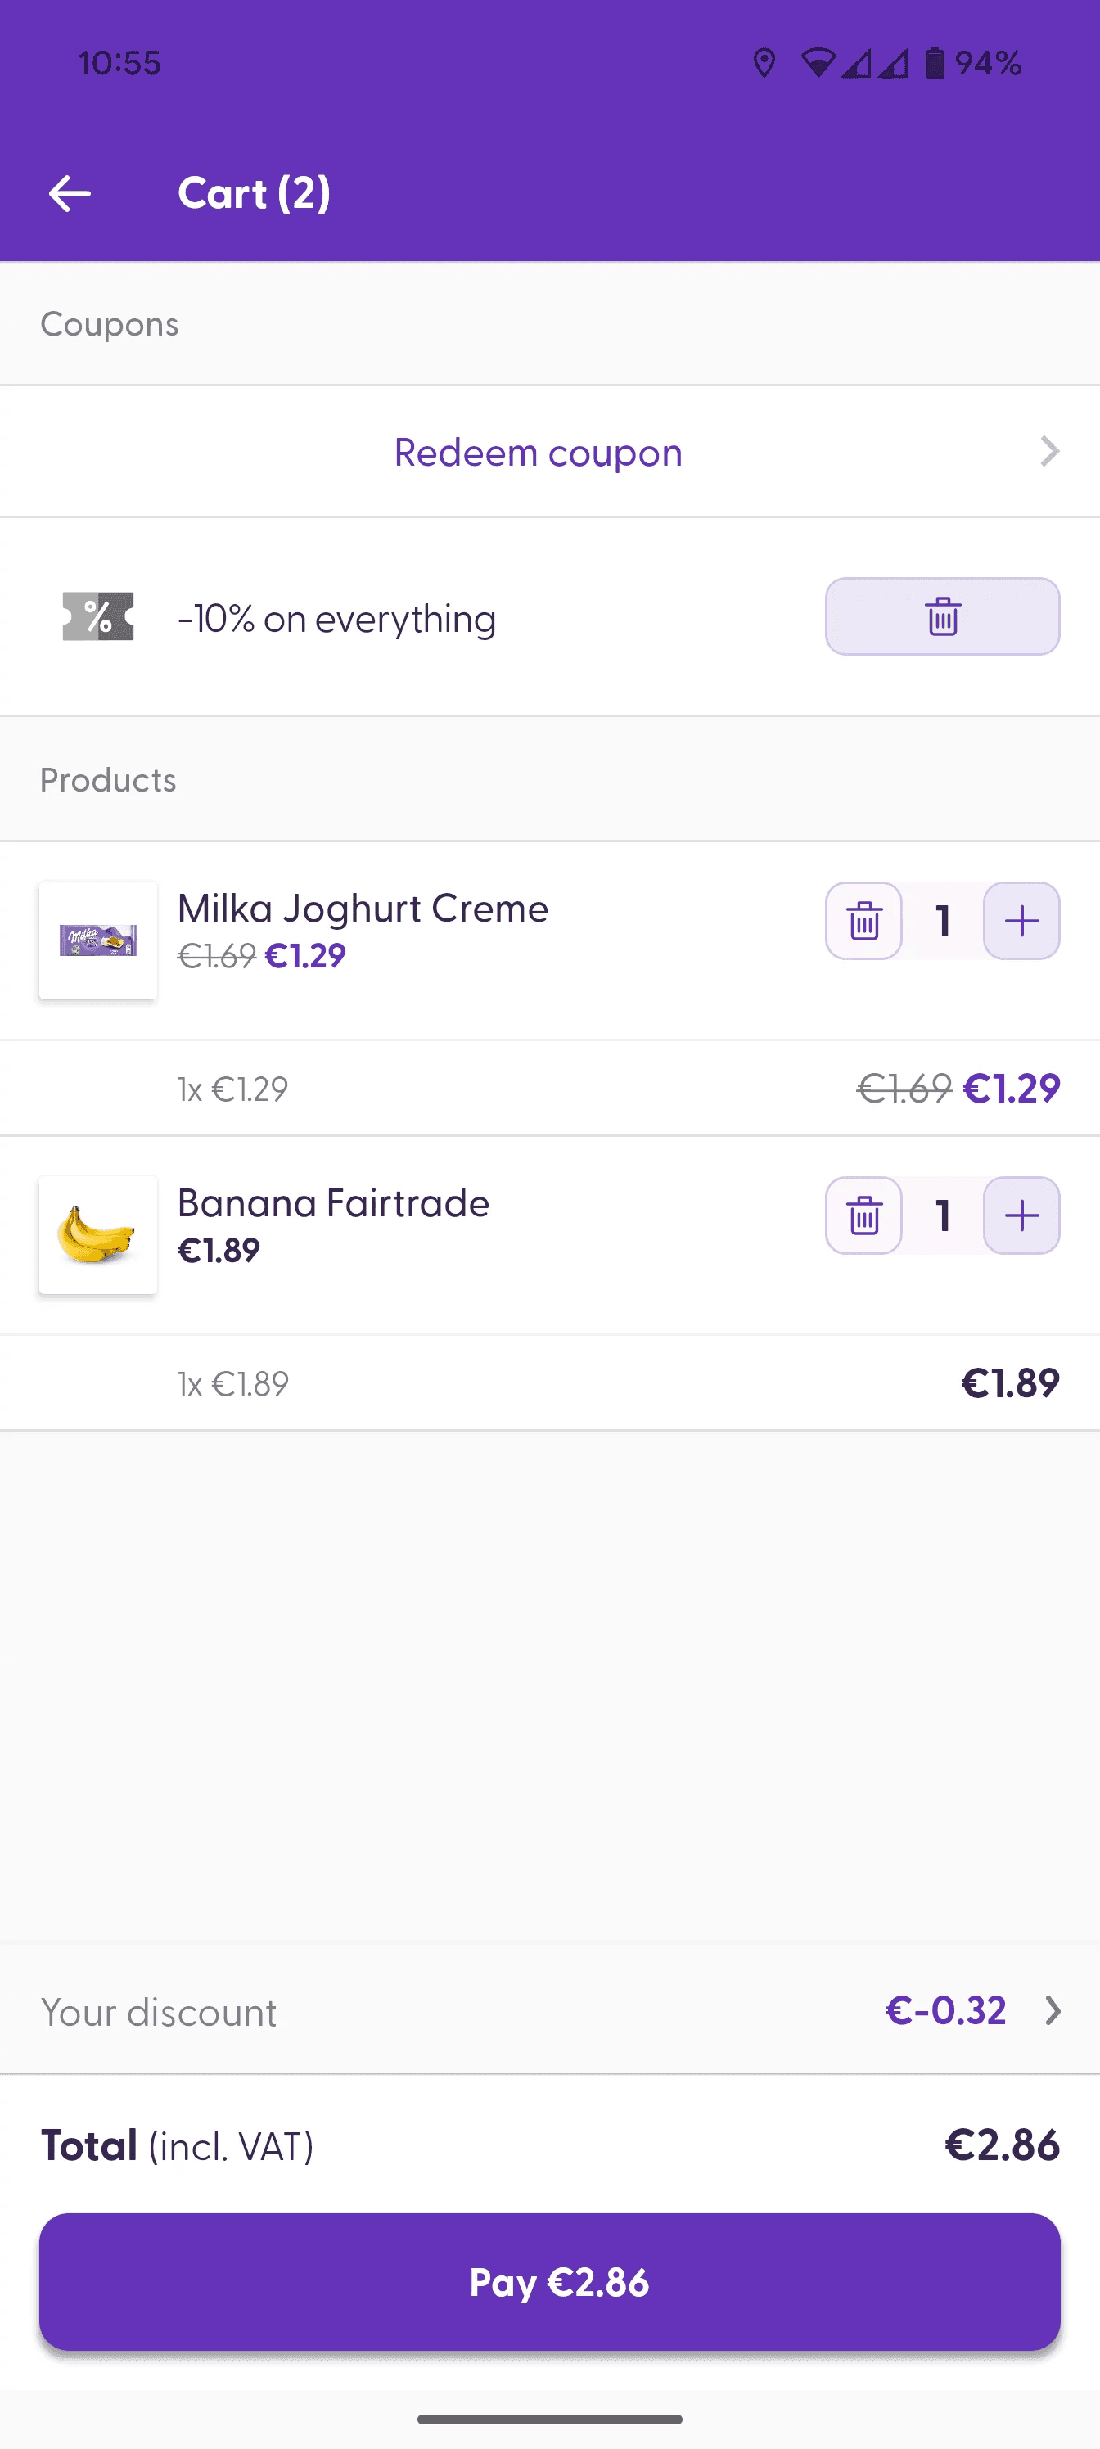This screenshot has height=2449, width=1100.
Task: Tap the discount amount €-0.32
Action: tap(945, 2011)
